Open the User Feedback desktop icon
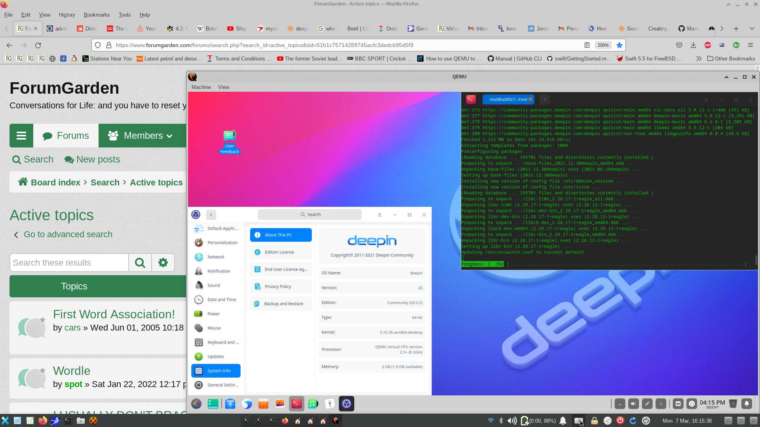 (x=230, y=142)
